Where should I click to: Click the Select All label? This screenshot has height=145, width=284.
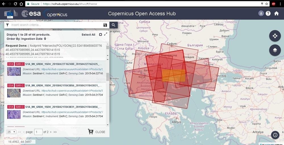point(88,35)
